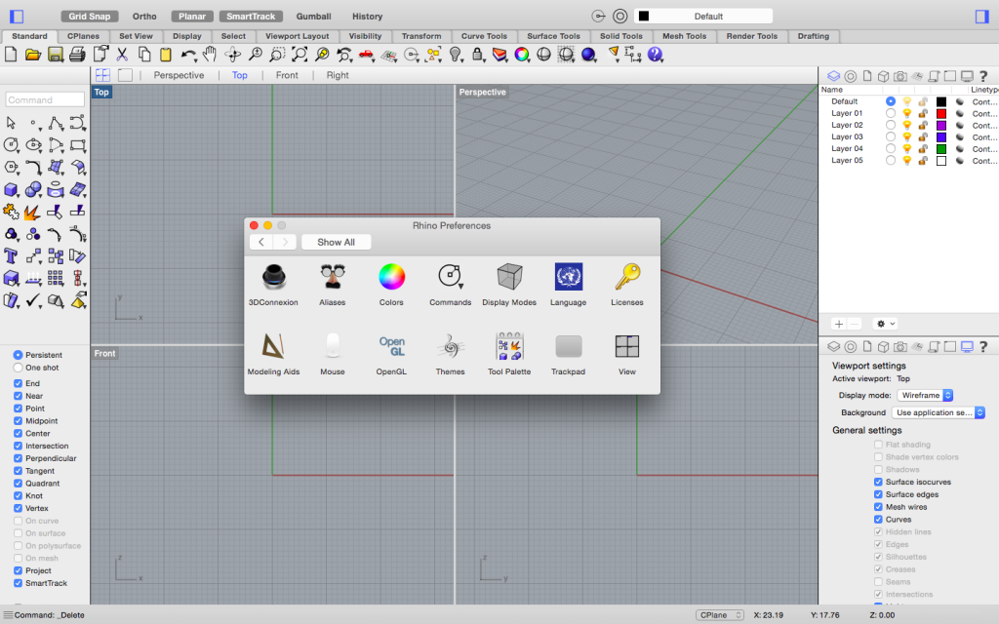Toggle the Ortho button
The height and width of the screenshot is (624, 999).
click(144, 16)
